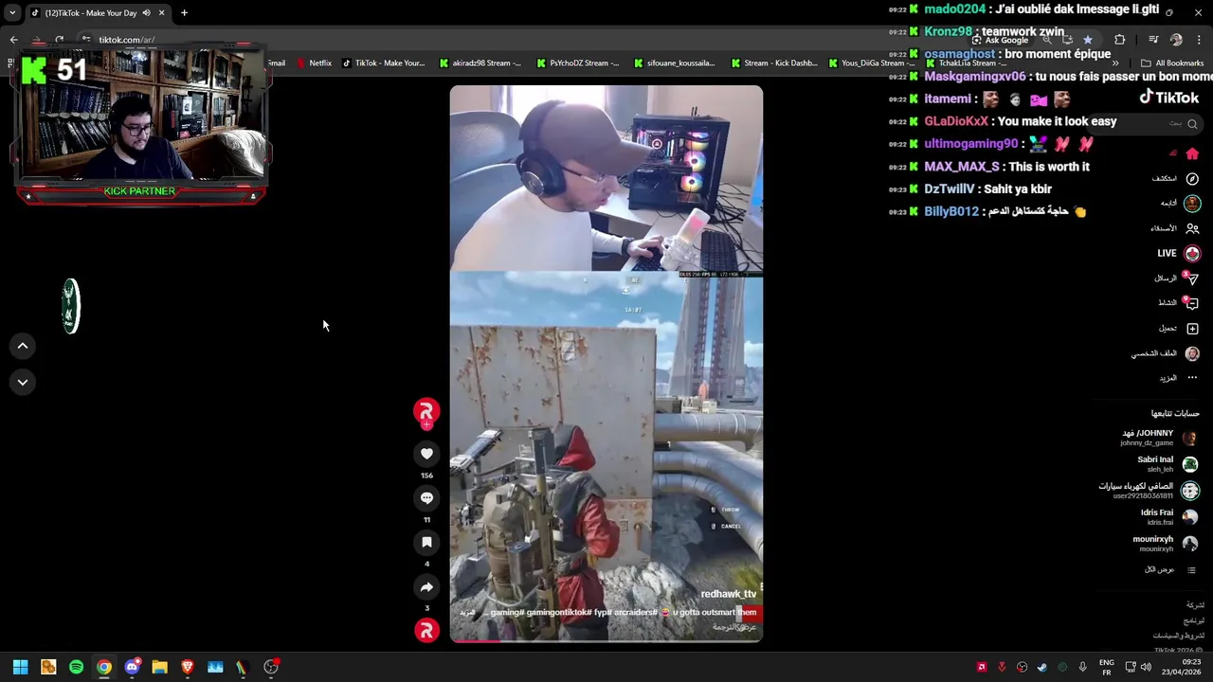Expand the see-all following accounts link

tap(1172, 570)
